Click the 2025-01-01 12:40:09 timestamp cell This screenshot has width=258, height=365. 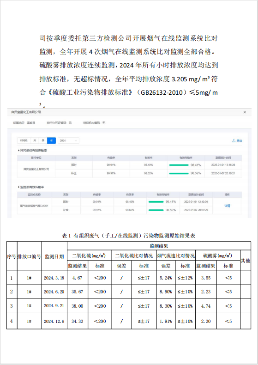pyautogui.click(x=196, y=202)
